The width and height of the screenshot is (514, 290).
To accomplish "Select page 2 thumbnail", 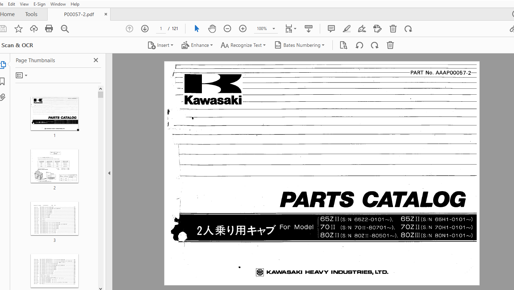I will pos(55,166).
